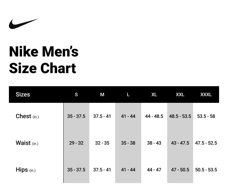Choose the L size column header
The height and width of the screenshot is (192, 228).
tap(128, 95)
